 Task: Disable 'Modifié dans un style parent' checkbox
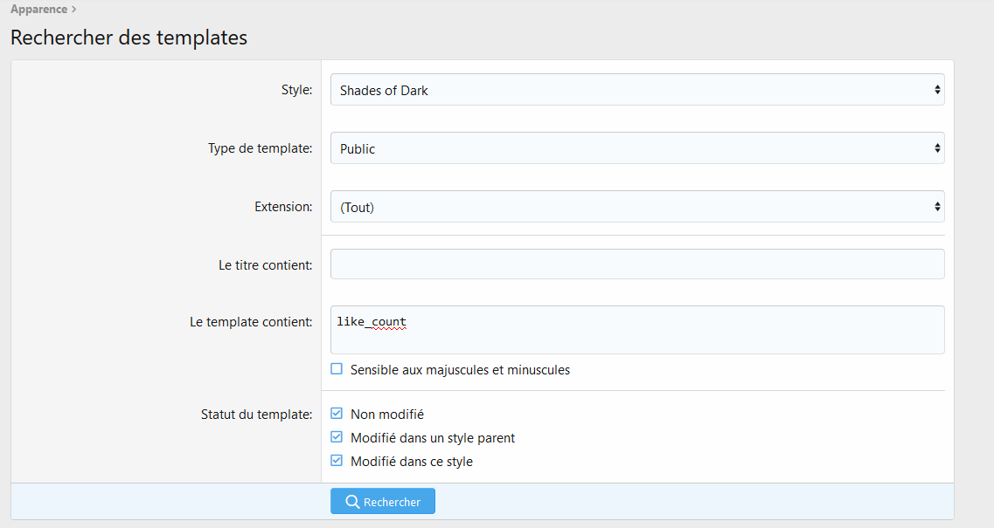(337, 437)
